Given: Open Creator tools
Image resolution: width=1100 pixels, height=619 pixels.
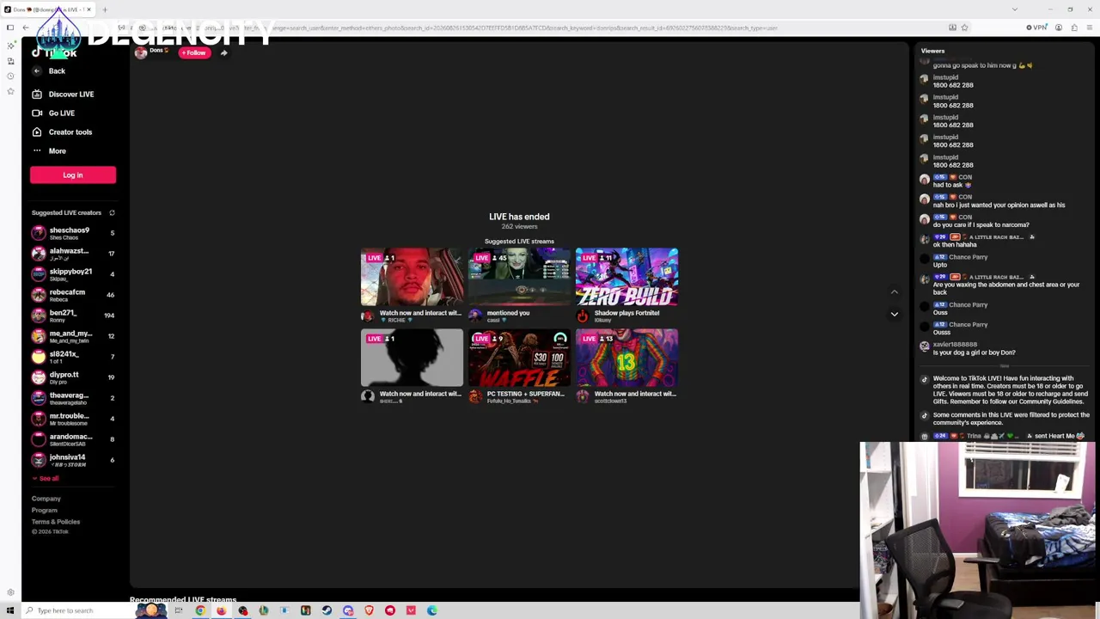Looking at the screenshot, I should click(x=62, y=132).
